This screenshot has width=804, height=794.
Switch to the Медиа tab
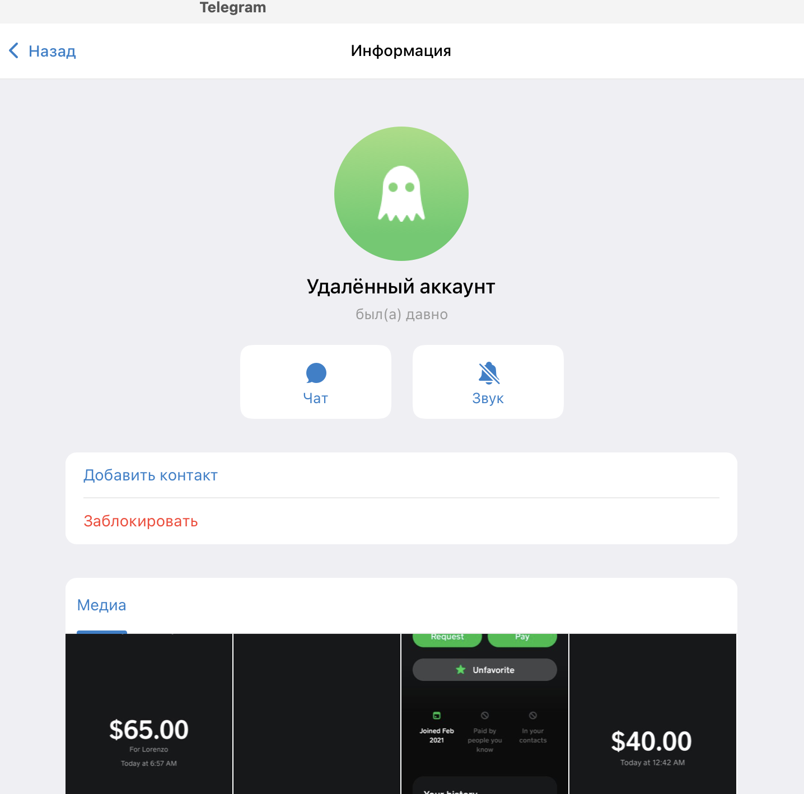click(102, 605)
